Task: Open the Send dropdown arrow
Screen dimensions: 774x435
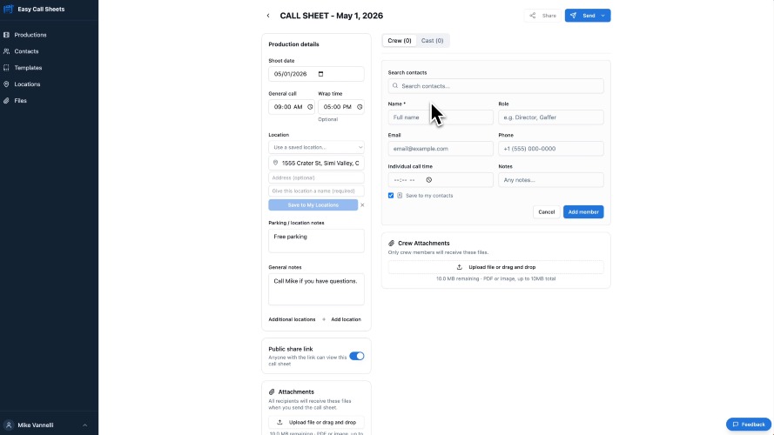Action: 603,16
